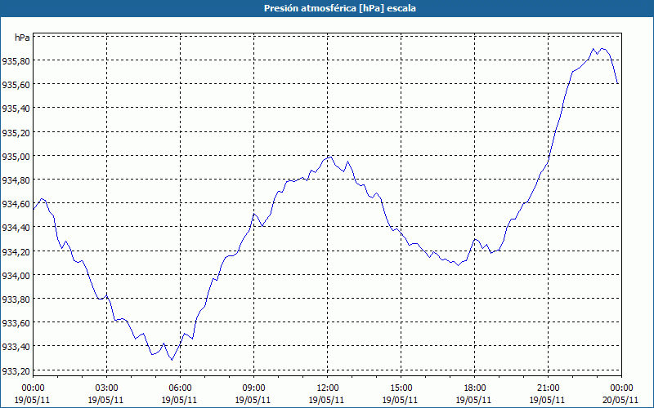654x408 pixels.
Task: Click the 934,40 y-axis value
Action: 16,228
